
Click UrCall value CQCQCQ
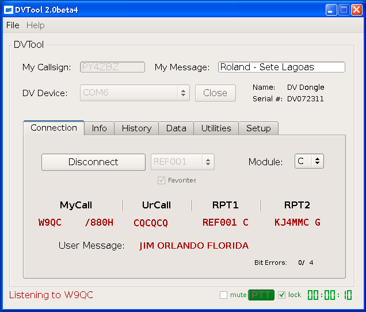[151, 223]
